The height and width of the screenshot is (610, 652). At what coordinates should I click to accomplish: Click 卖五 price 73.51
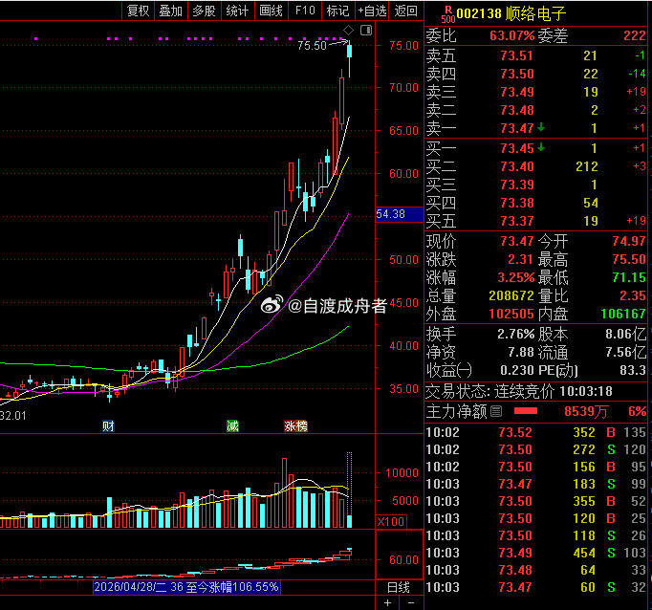click(x=517, y=55)
